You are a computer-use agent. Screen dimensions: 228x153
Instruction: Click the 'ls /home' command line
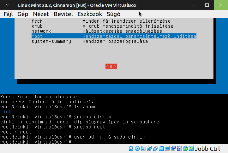click(x=48, y=107)
